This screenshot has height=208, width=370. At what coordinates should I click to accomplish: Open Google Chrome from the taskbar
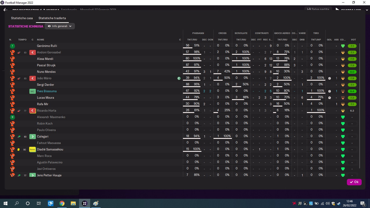click(x=62, y=203)
